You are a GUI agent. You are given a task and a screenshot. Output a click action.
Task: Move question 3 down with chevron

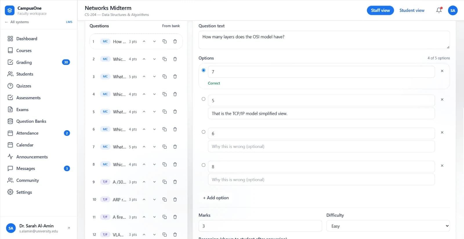tap(154, 77)
